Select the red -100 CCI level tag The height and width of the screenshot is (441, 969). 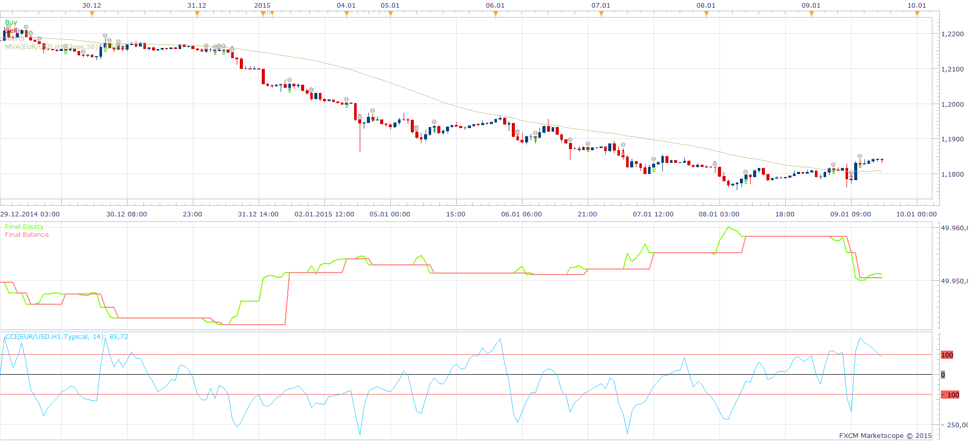(951, 395)
